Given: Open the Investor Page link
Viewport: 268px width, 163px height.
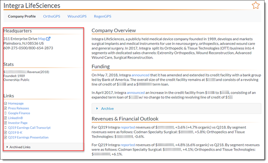Looking at the screenshot, I should tap(18, 123).
